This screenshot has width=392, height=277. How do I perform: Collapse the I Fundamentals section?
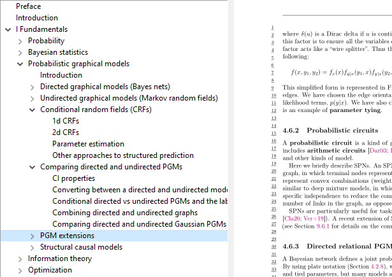8,30
